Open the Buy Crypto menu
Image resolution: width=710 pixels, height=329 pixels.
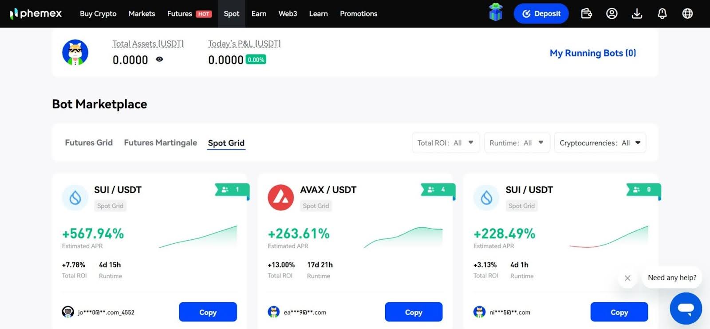(x=98, y=14)
